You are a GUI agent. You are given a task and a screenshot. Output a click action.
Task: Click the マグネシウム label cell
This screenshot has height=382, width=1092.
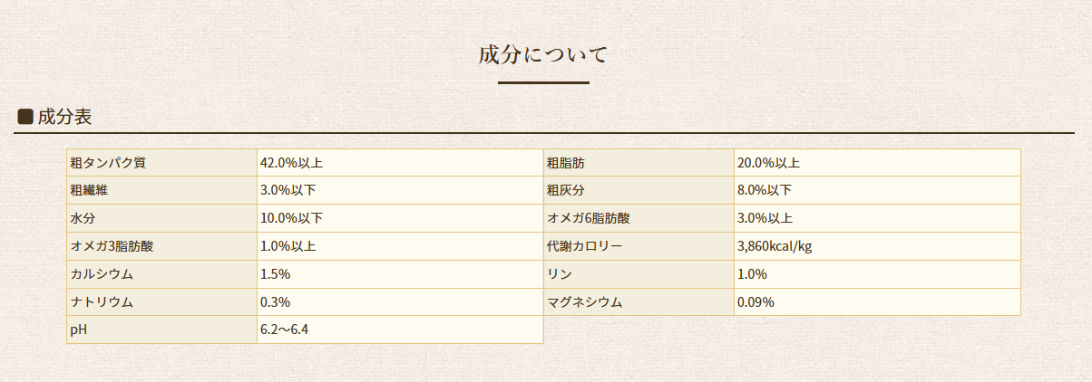639,302
